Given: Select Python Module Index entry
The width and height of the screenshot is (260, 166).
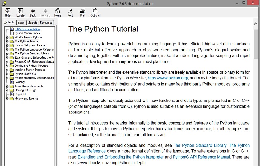Looking at the screenshot, I should click(x=27, y=33).
